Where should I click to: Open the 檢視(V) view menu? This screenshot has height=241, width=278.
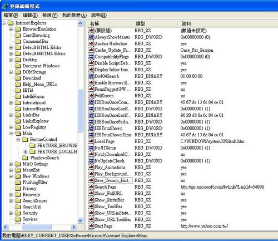pyautogui.click(x=49, y=15)
